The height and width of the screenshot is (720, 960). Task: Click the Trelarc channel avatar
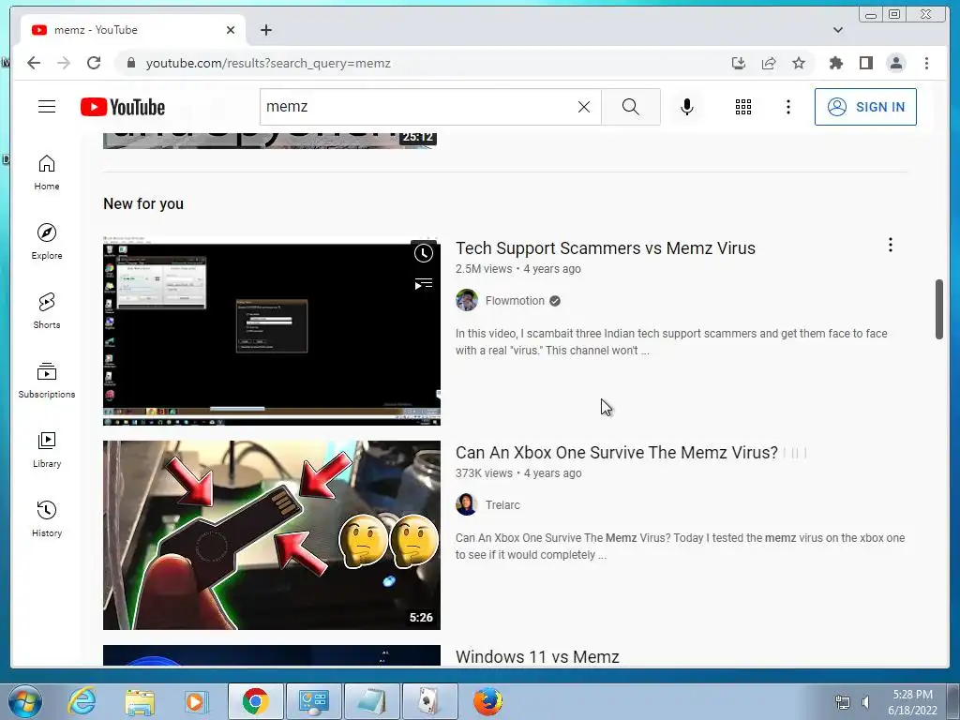pos(467,505)
